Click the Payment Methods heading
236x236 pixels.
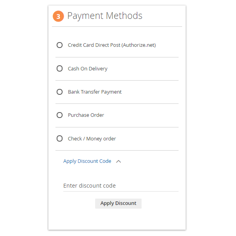pos(105,16)
